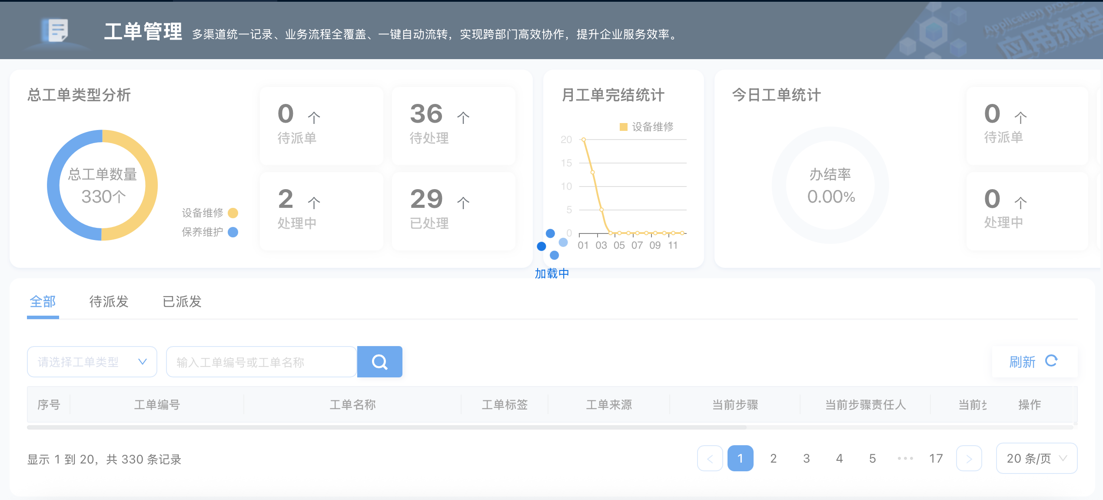Click the donut chart in 总工单类型分析

(x=102, y=186)
